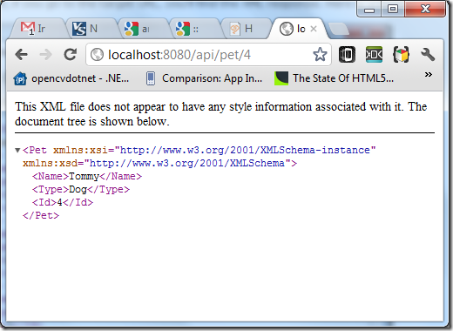Click the Name element value Tommy
The width and height of the screenshot is (453, 331).
click(84, 176)
